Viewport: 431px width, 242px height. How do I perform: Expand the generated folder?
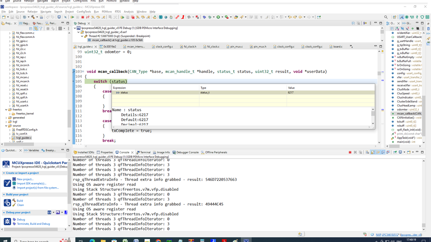6,118
